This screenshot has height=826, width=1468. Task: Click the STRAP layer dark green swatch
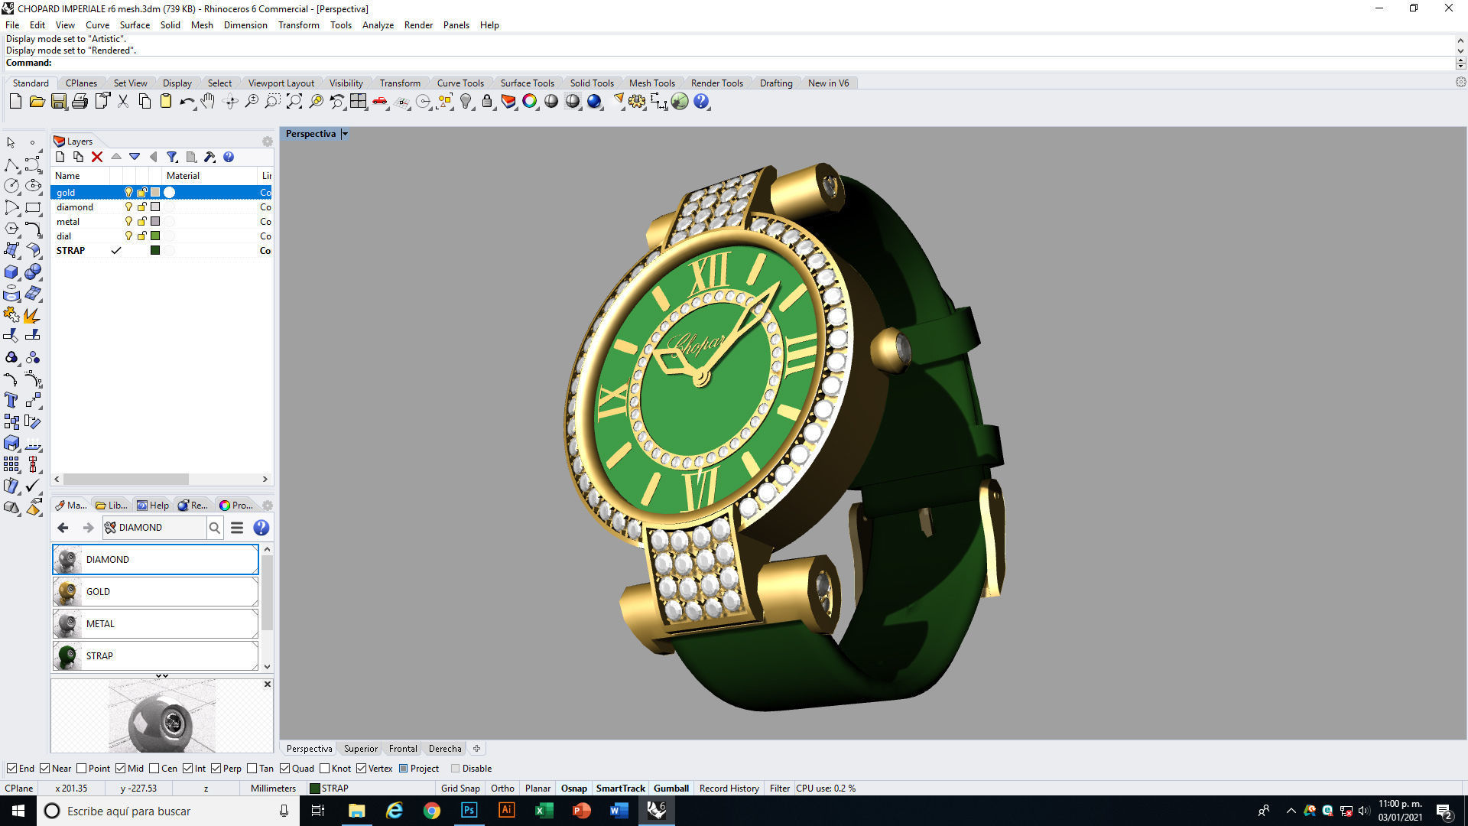tap(155, 251)
